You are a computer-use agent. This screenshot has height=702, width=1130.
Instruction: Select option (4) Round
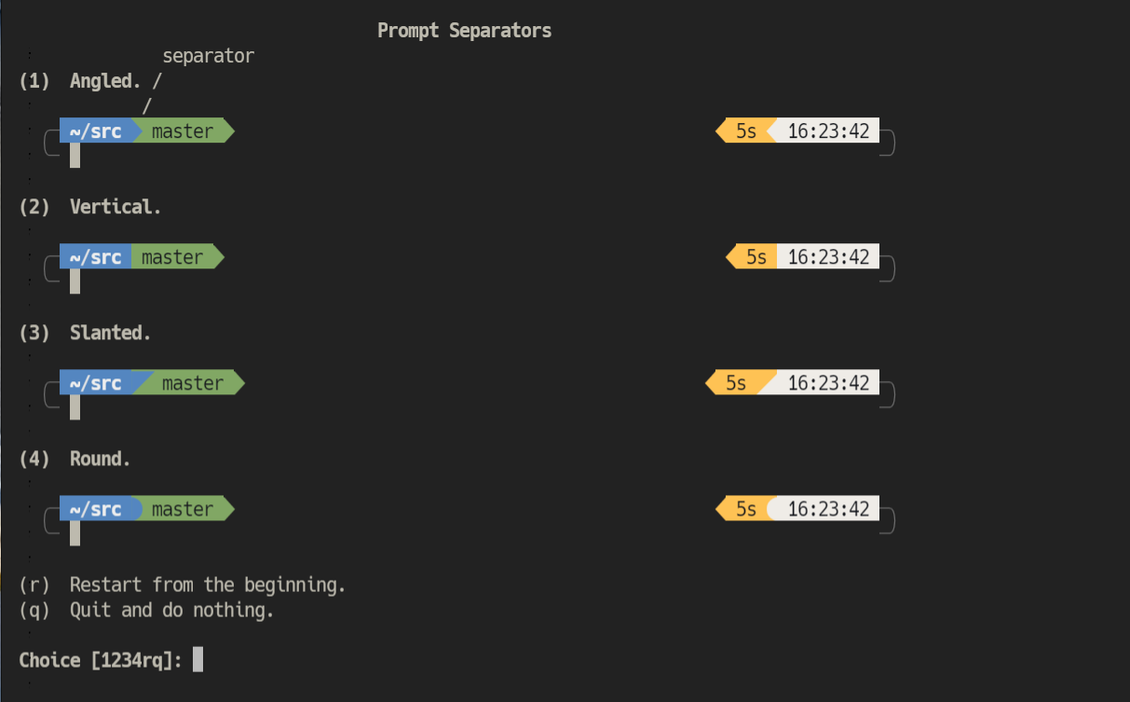(75, 459)
